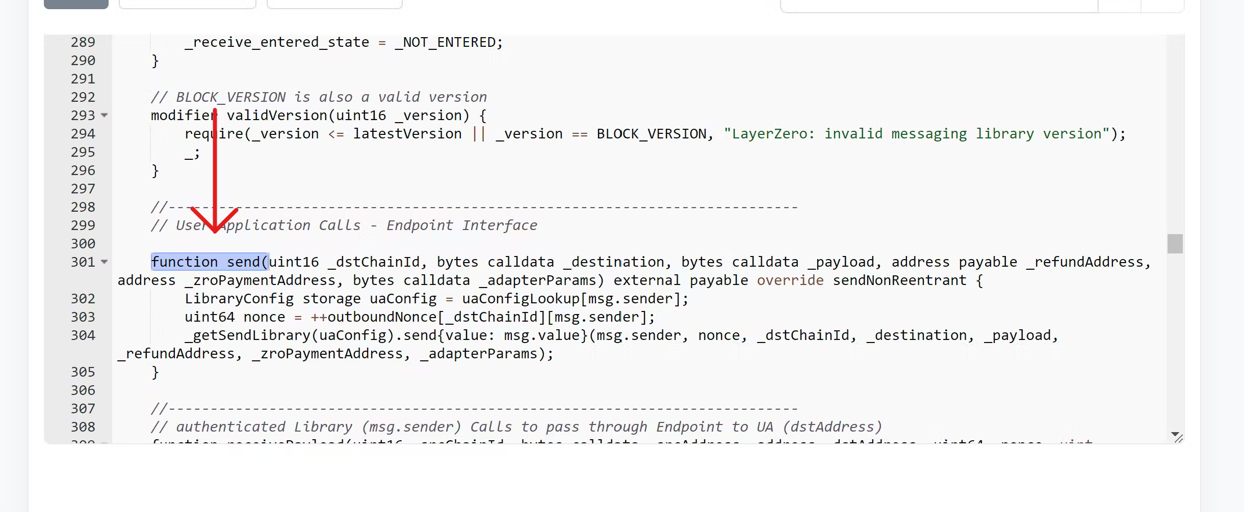
Task: Click "sendNonReentrant" modifier name
Action: 899,280
